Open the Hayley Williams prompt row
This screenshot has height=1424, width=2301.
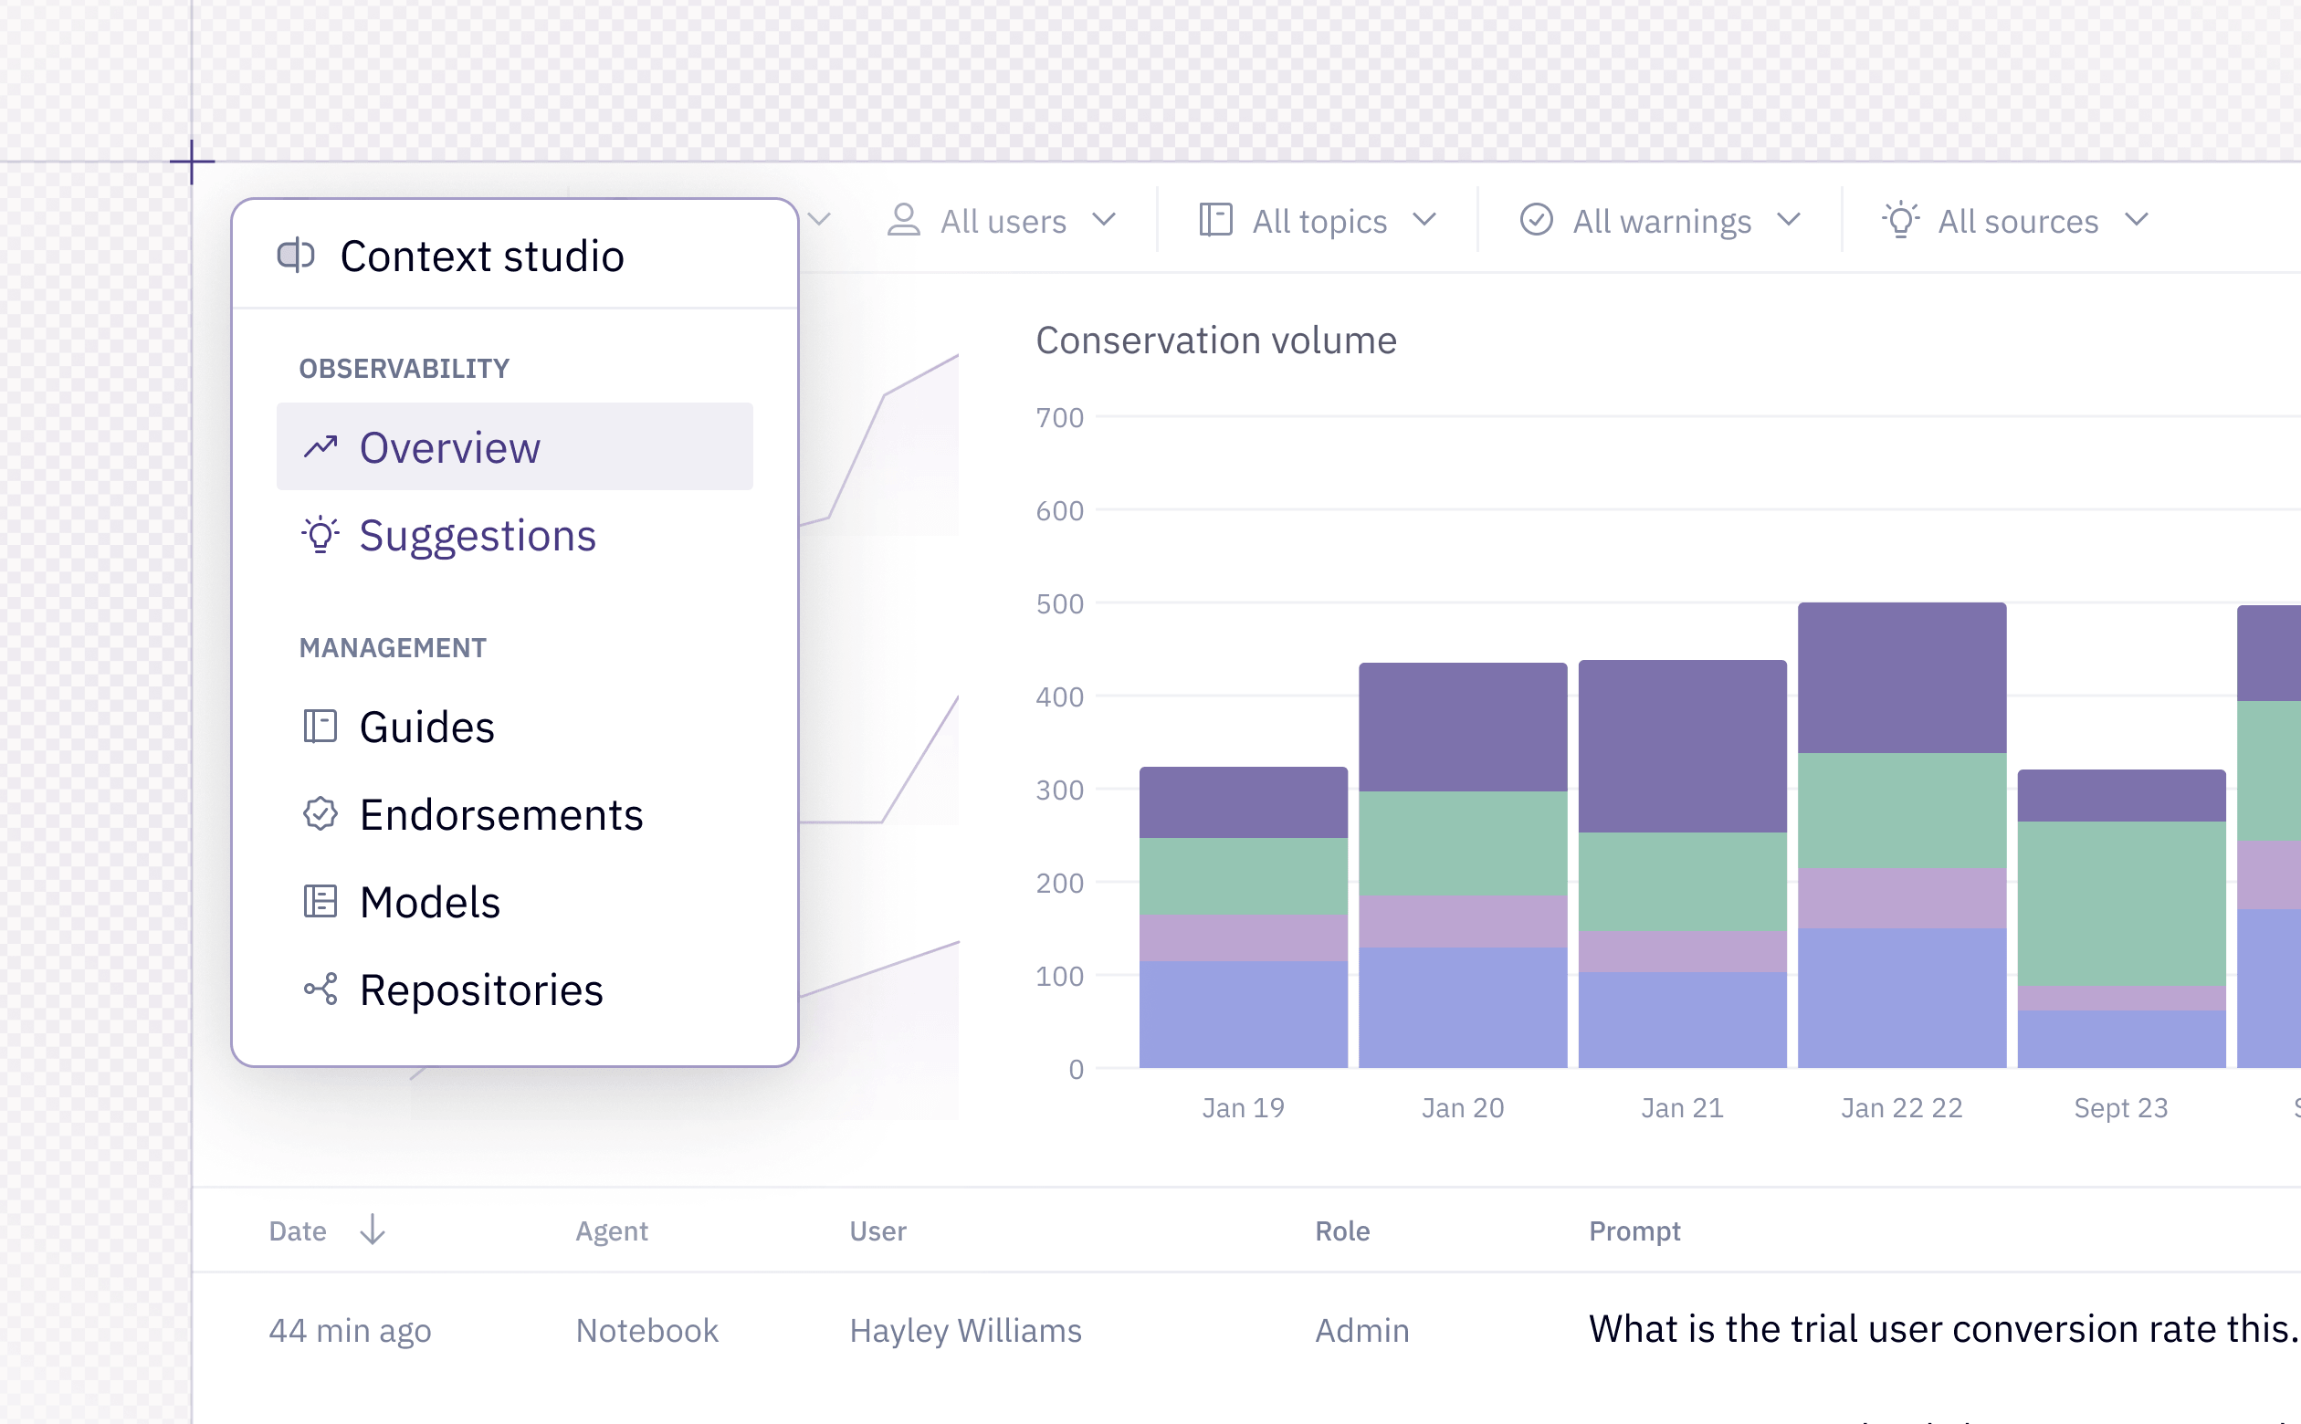click(x=1246, y=1330)
